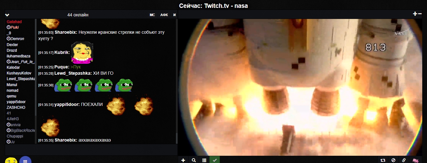
Task: Select user Lewd_Stepashka in the user list
Action: pyautogui.click(x=21, y=79)
